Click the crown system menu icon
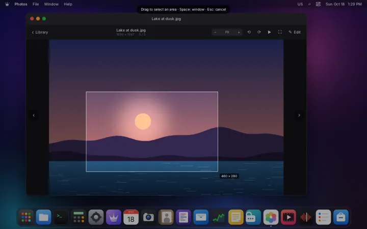367x229 pixels. coord(7,4)
